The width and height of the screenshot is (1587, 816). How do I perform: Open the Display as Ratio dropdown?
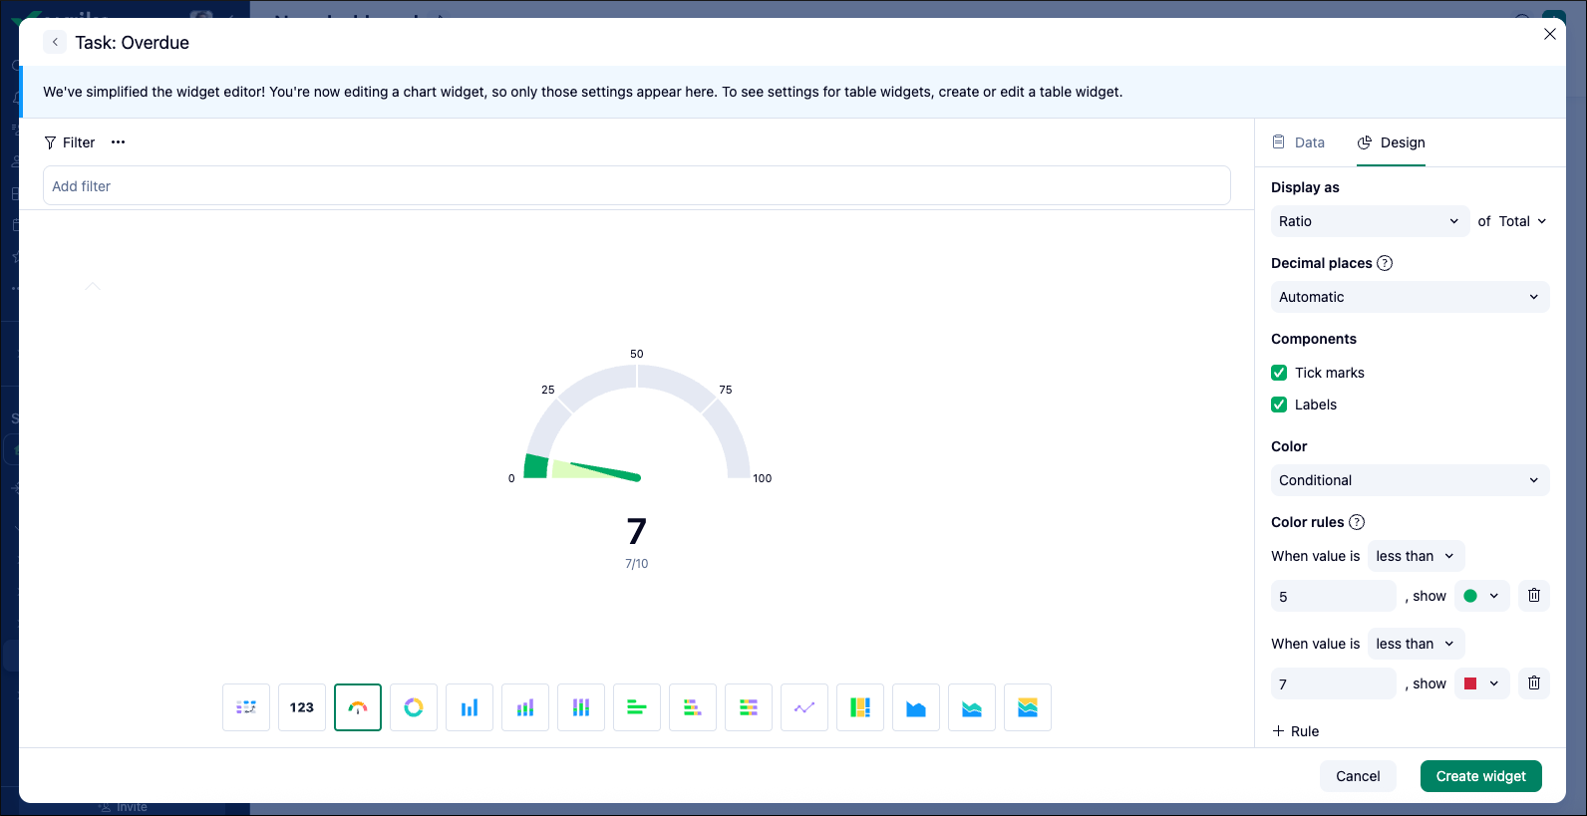tap(1369, 221)
